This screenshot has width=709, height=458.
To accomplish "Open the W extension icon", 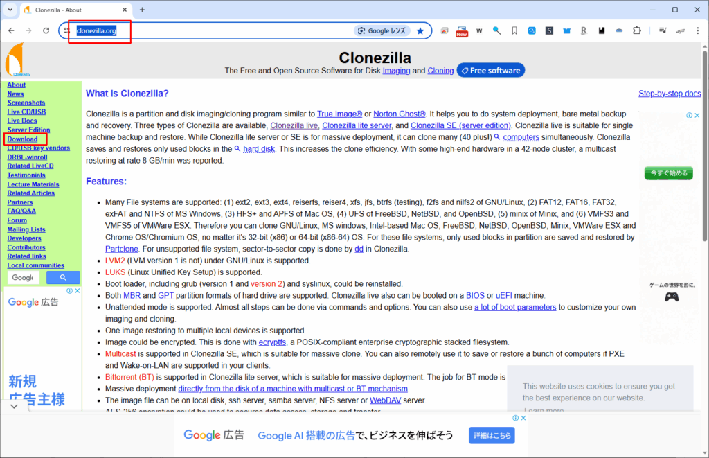I will (479, 30).
